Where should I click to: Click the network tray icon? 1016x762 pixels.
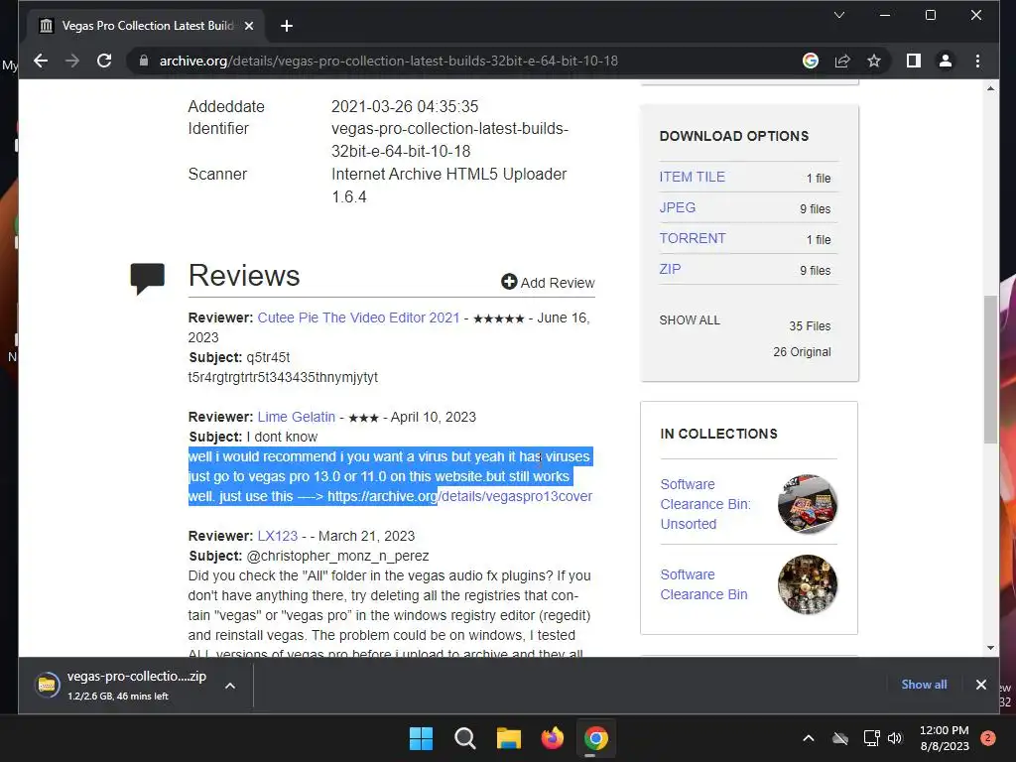coord(871,738)
